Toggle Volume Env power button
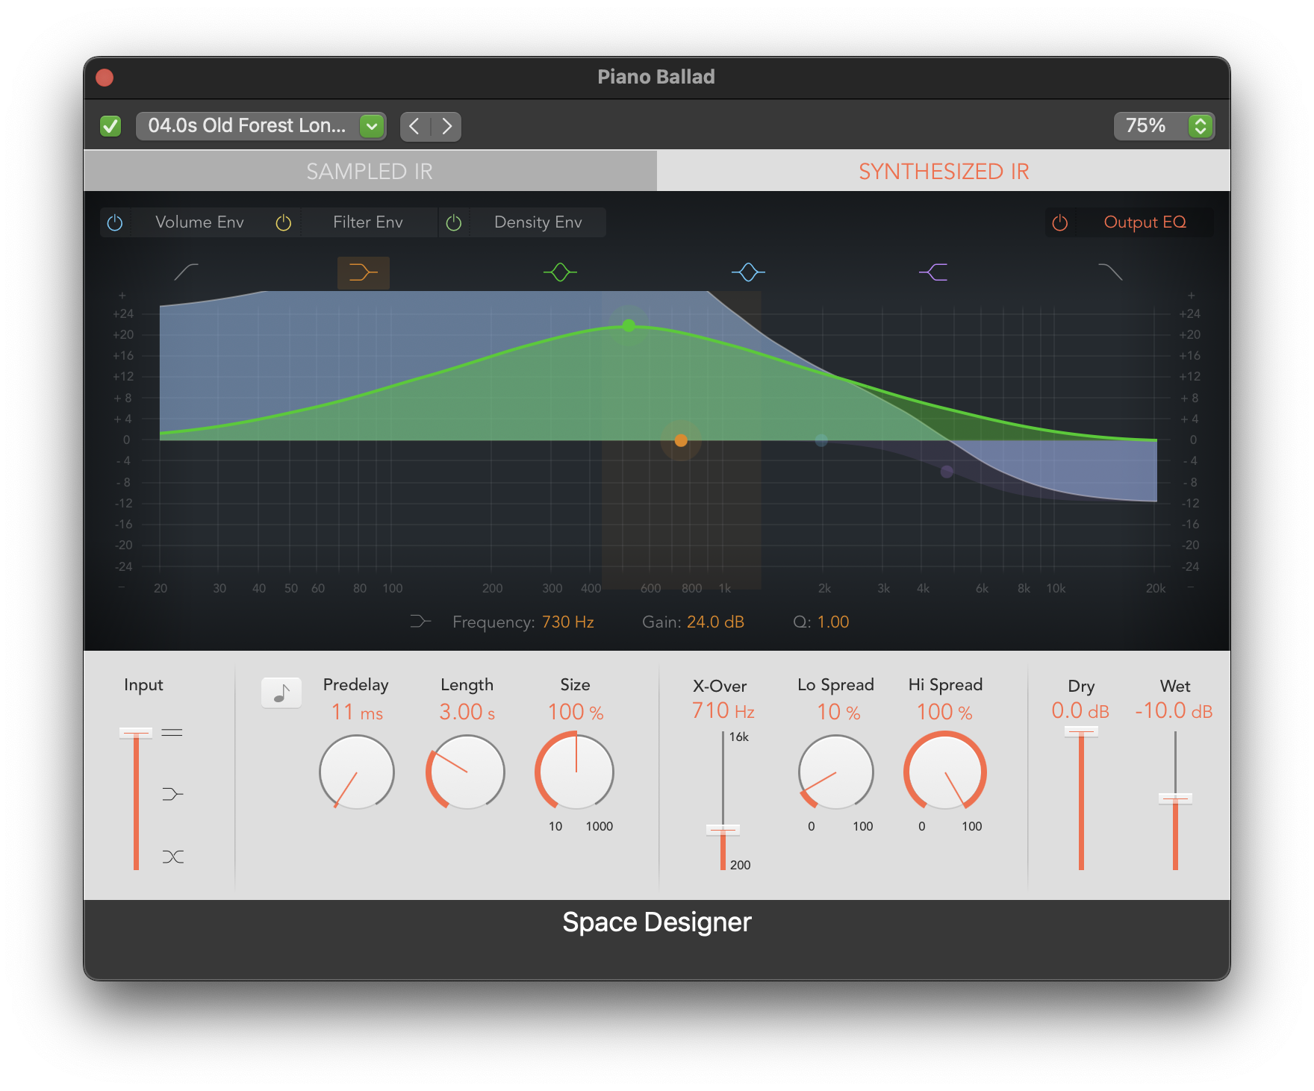Viewport: 1314px width, 1091px height. click(x=115, y=222)
